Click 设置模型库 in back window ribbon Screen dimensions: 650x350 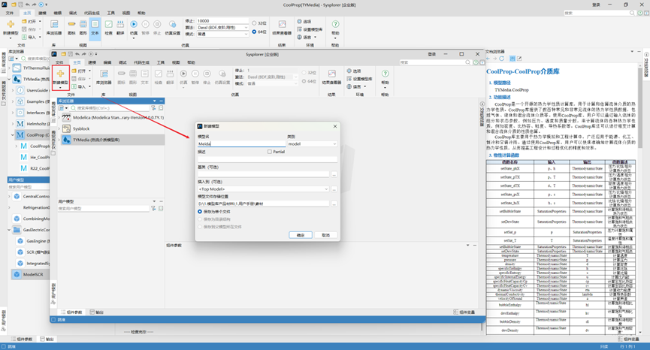[x=310, y=29]
